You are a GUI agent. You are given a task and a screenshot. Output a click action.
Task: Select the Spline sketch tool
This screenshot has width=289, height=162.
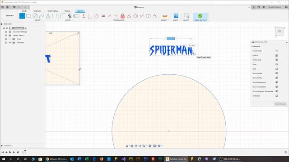pyautogui.click(x=42, y=16)
